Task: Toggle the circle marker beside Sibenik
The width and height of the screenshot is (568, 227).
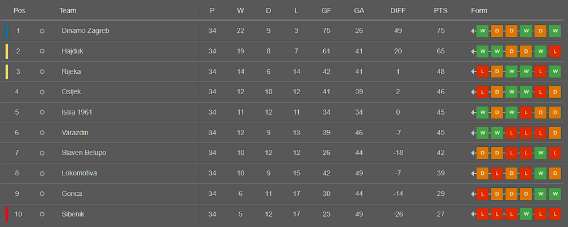Action: (42, 215)
